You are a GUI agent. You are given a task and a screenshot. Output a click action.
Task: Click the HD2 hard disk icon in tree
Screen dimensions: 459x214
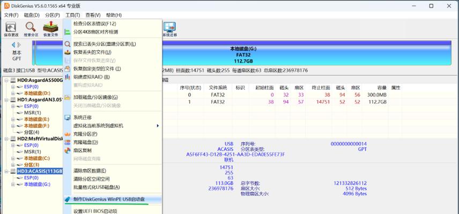(13, 139)
